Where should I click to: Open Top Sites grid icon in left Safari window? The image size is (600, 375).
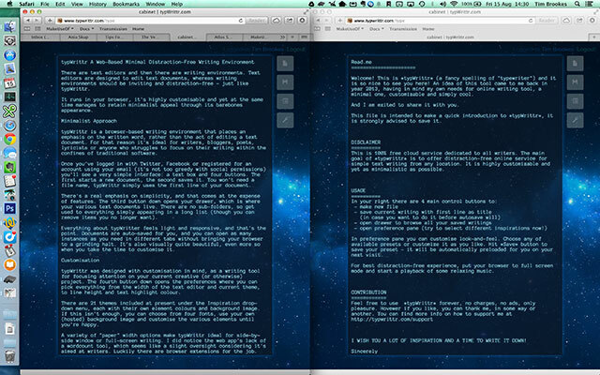[37, 29]
